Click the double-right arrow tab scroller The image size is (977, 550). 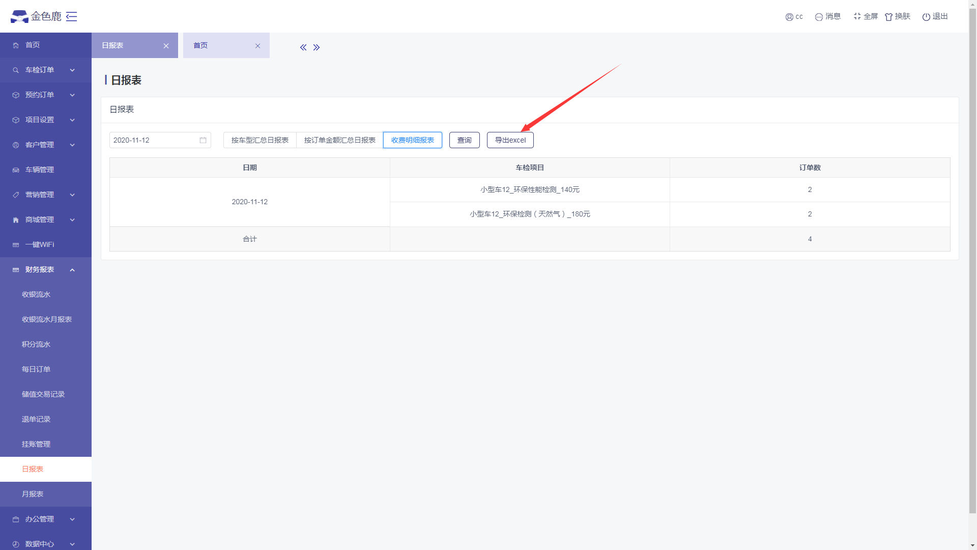[317, 47]
